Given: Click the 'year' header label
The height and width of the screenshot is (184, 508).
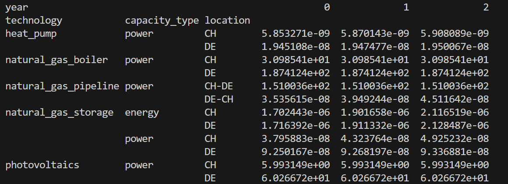Looking at the screenshot, I should tap(17, 7).
